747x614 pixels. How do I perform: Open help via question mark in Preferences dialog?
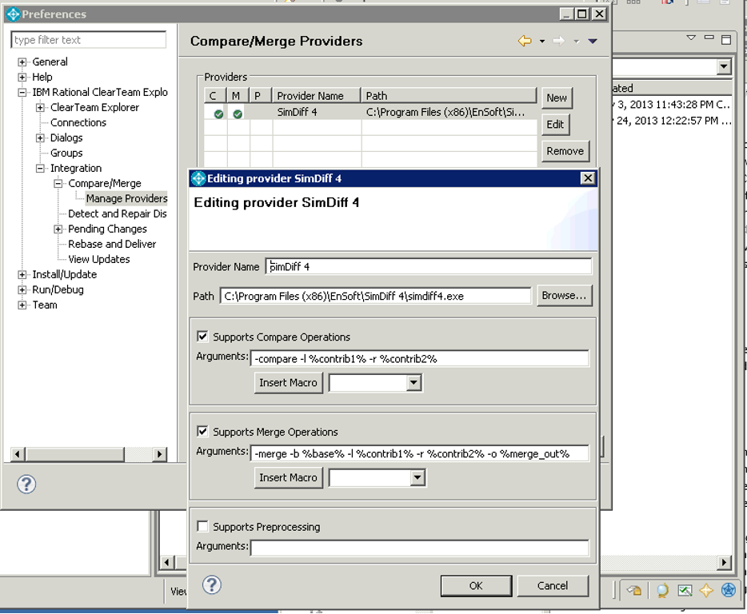click(24, 483)
